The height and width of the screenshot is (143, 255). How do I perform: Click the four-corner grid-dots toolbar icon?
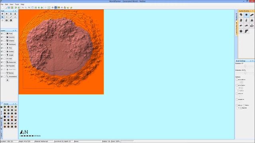(49, 8)
